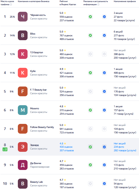This screenshot has height=193, width=139.
Task: Click green advertising icon in Kylie row
Action: tap(90, 73)
